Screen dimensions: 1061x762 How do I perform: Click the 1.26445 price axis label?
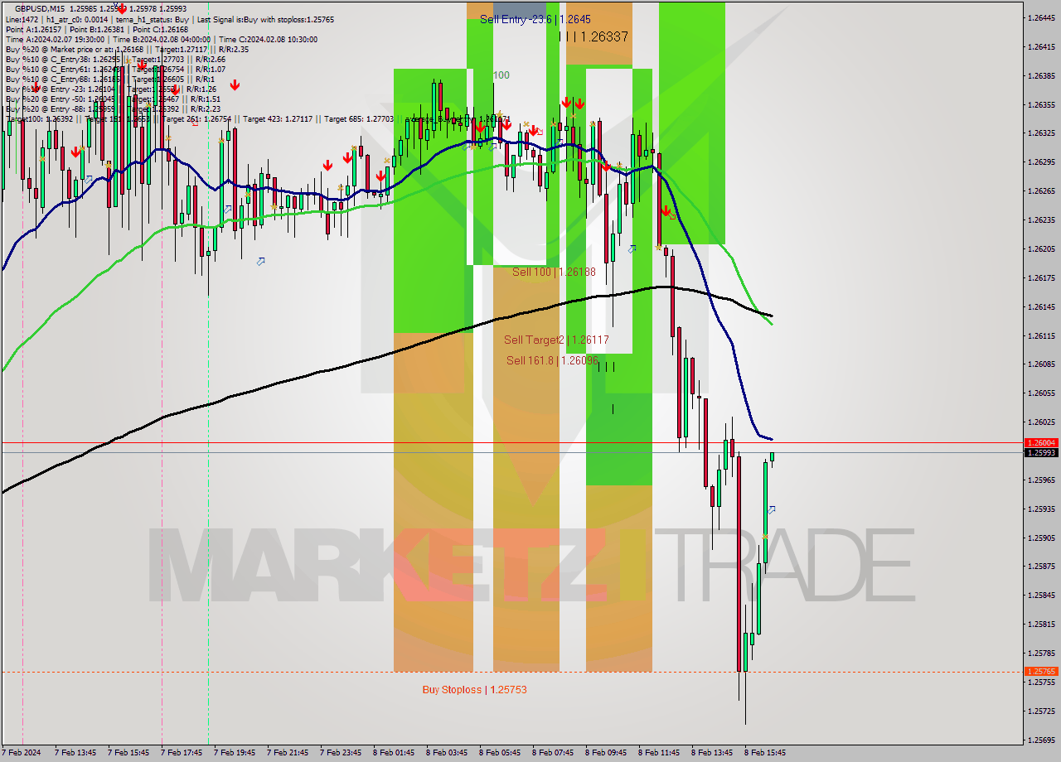(1041, 17)
